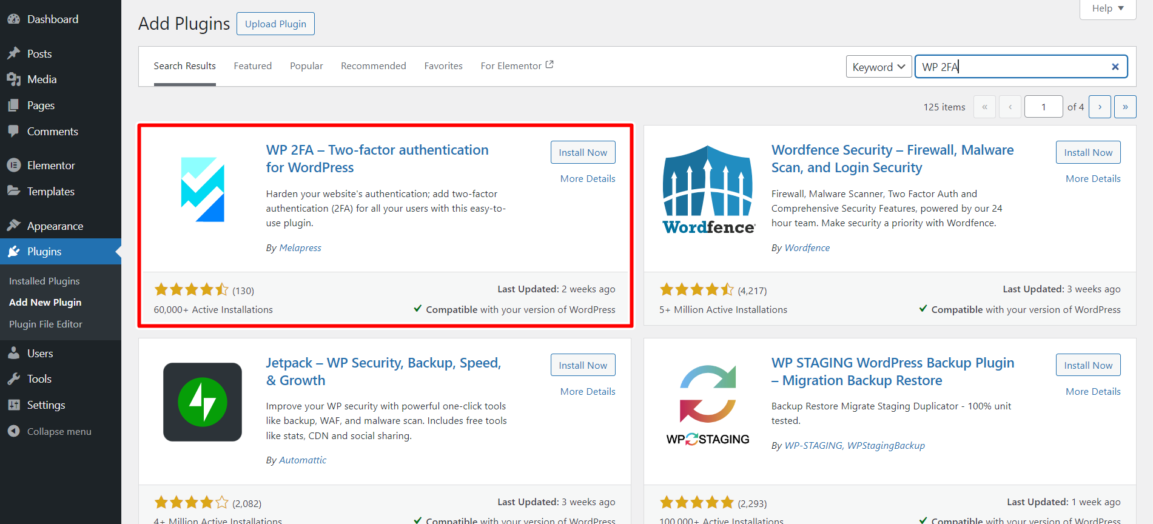Open More Details for Jetpack

[588, 392]
